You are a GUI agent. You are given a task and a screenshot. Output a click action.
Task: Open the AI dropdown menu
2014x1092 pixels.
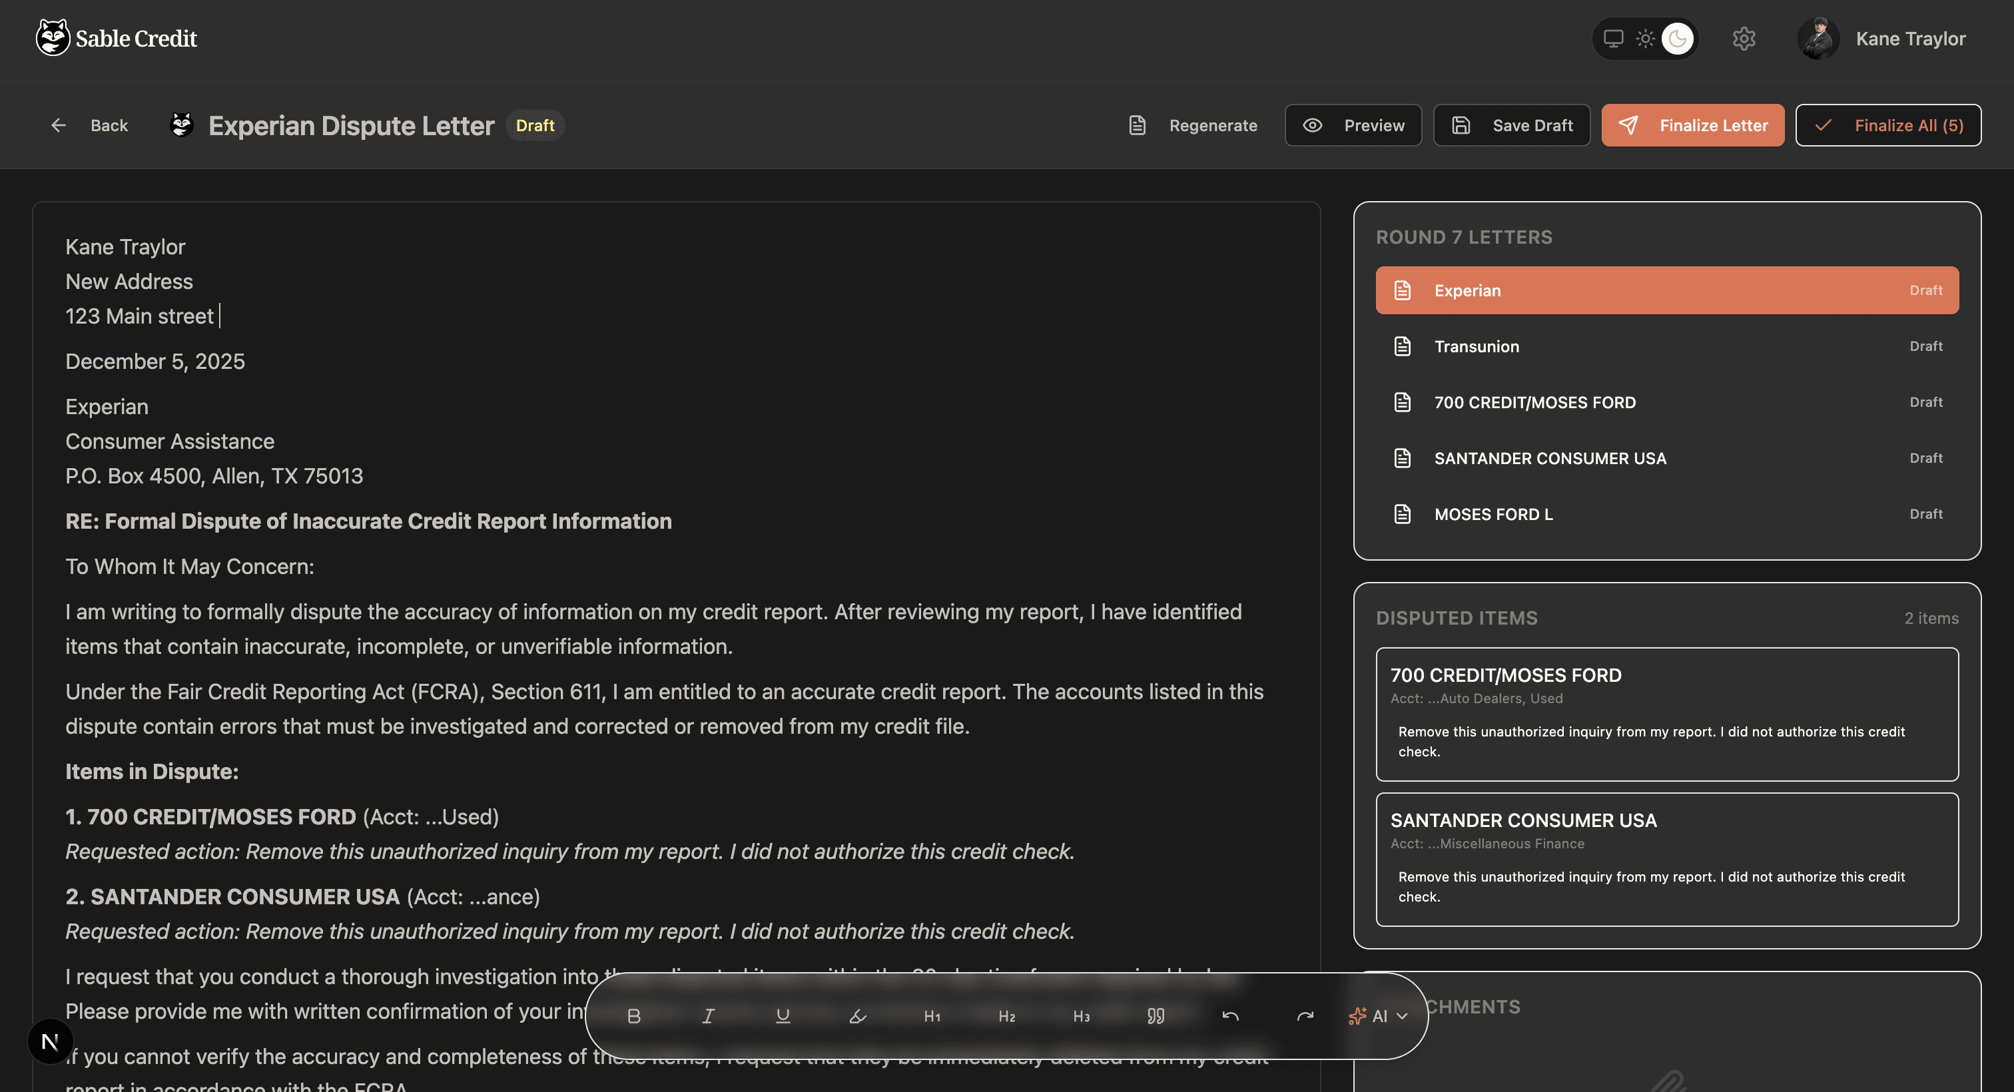tap(1379, 1015)
